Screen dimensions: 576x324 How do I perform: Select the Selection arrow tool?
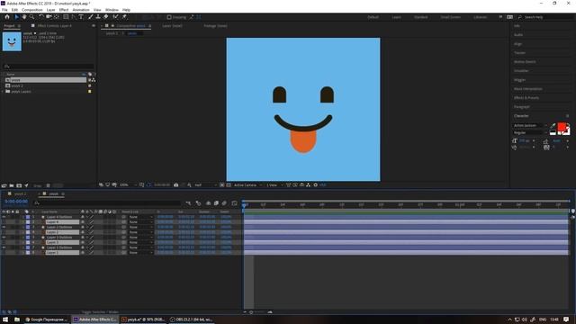(x=16, y=17)
